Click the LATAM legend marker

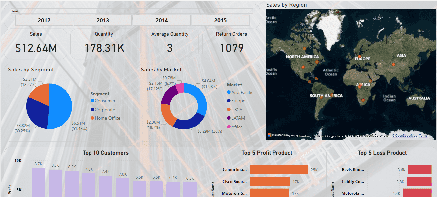(x=229, y=118)
